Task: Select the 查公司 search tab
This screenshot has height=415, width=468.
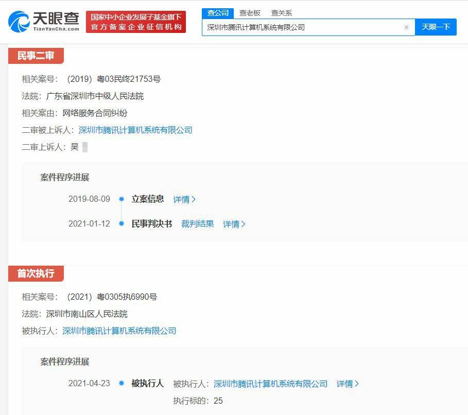Action: pyautogui.click(x=218, y=13)
